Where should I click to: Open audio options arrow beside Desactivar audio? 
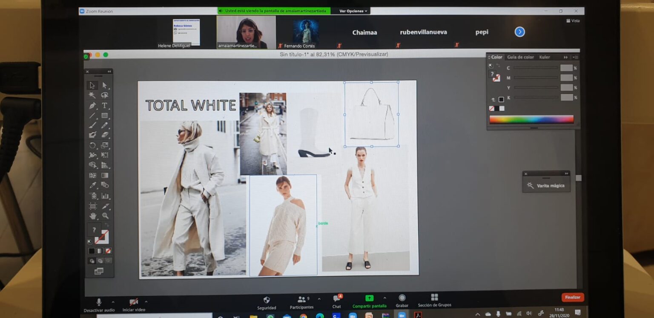pyautogui.click(x=113, y=302)
